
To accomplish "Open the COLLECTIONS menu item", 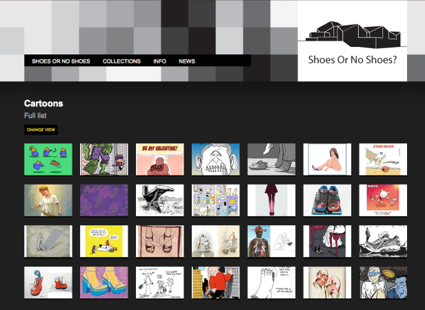I will coord(121,61).
